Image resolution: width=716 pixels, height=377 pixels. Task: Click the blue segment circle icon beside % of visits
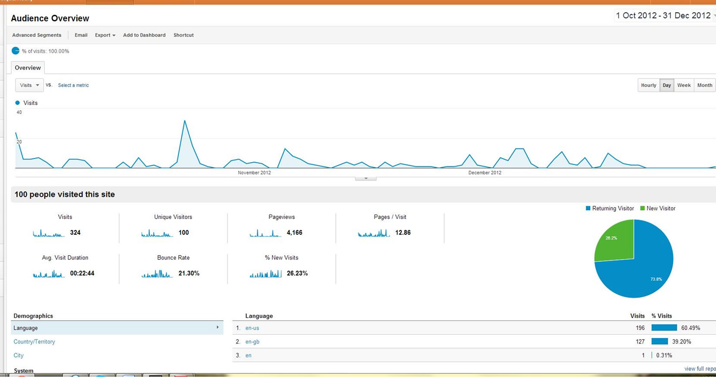[x=16, y=51]
